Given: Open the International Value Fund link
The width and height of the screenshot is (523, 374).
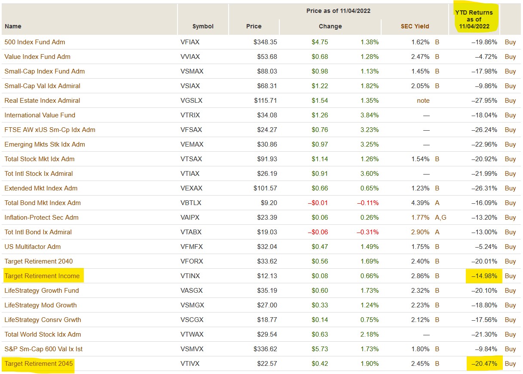Looking at the screenshot, I should point(40,115).
